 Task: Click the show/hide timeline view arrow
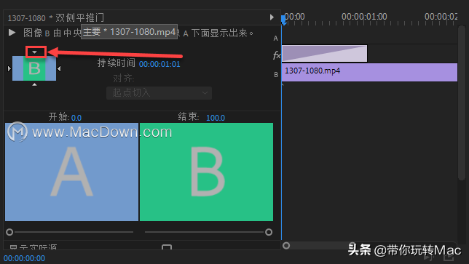272,17
